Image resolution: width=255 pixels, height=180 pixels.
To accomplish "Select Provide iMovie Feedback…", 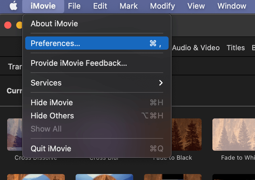I will (79, 63).
